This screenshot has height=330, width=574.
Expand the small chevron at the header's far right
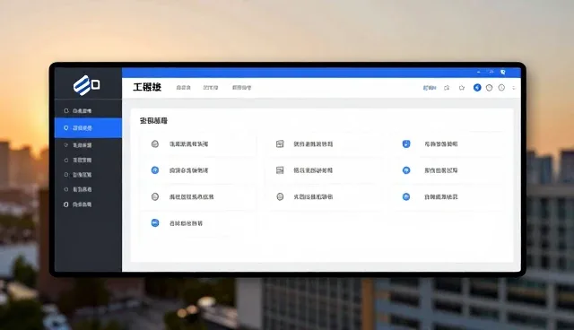click(514, 88)
